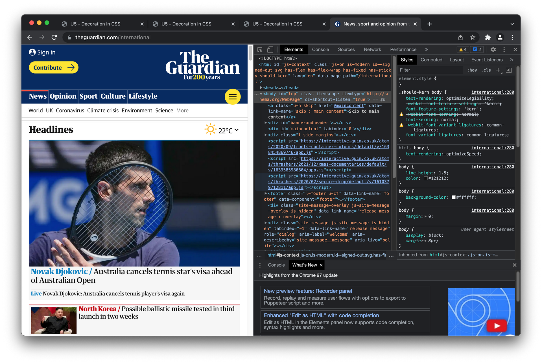
Task: Click the #ffffff background-color swatch
Action: coord(453,198)
